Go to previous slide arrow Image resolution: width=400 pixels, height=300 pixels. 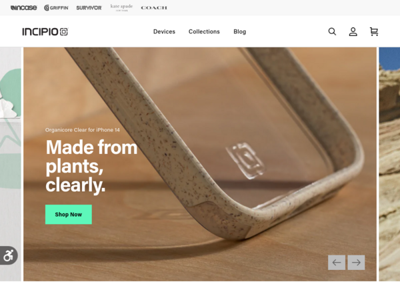[x=337, y=263]
